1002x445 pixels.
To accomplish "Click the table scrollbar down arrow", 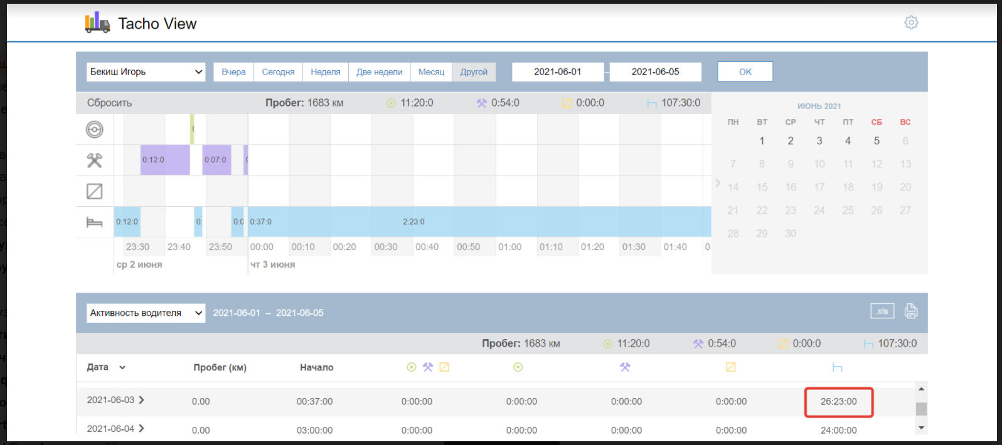I will [921, 427].
